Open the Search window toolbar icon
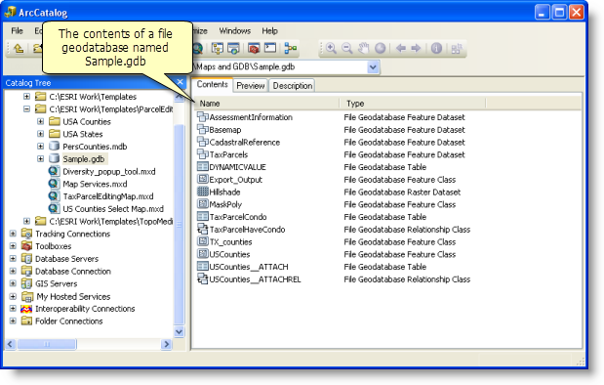The width and height of the screenshot is (604, 385). [x=233, y=48]
